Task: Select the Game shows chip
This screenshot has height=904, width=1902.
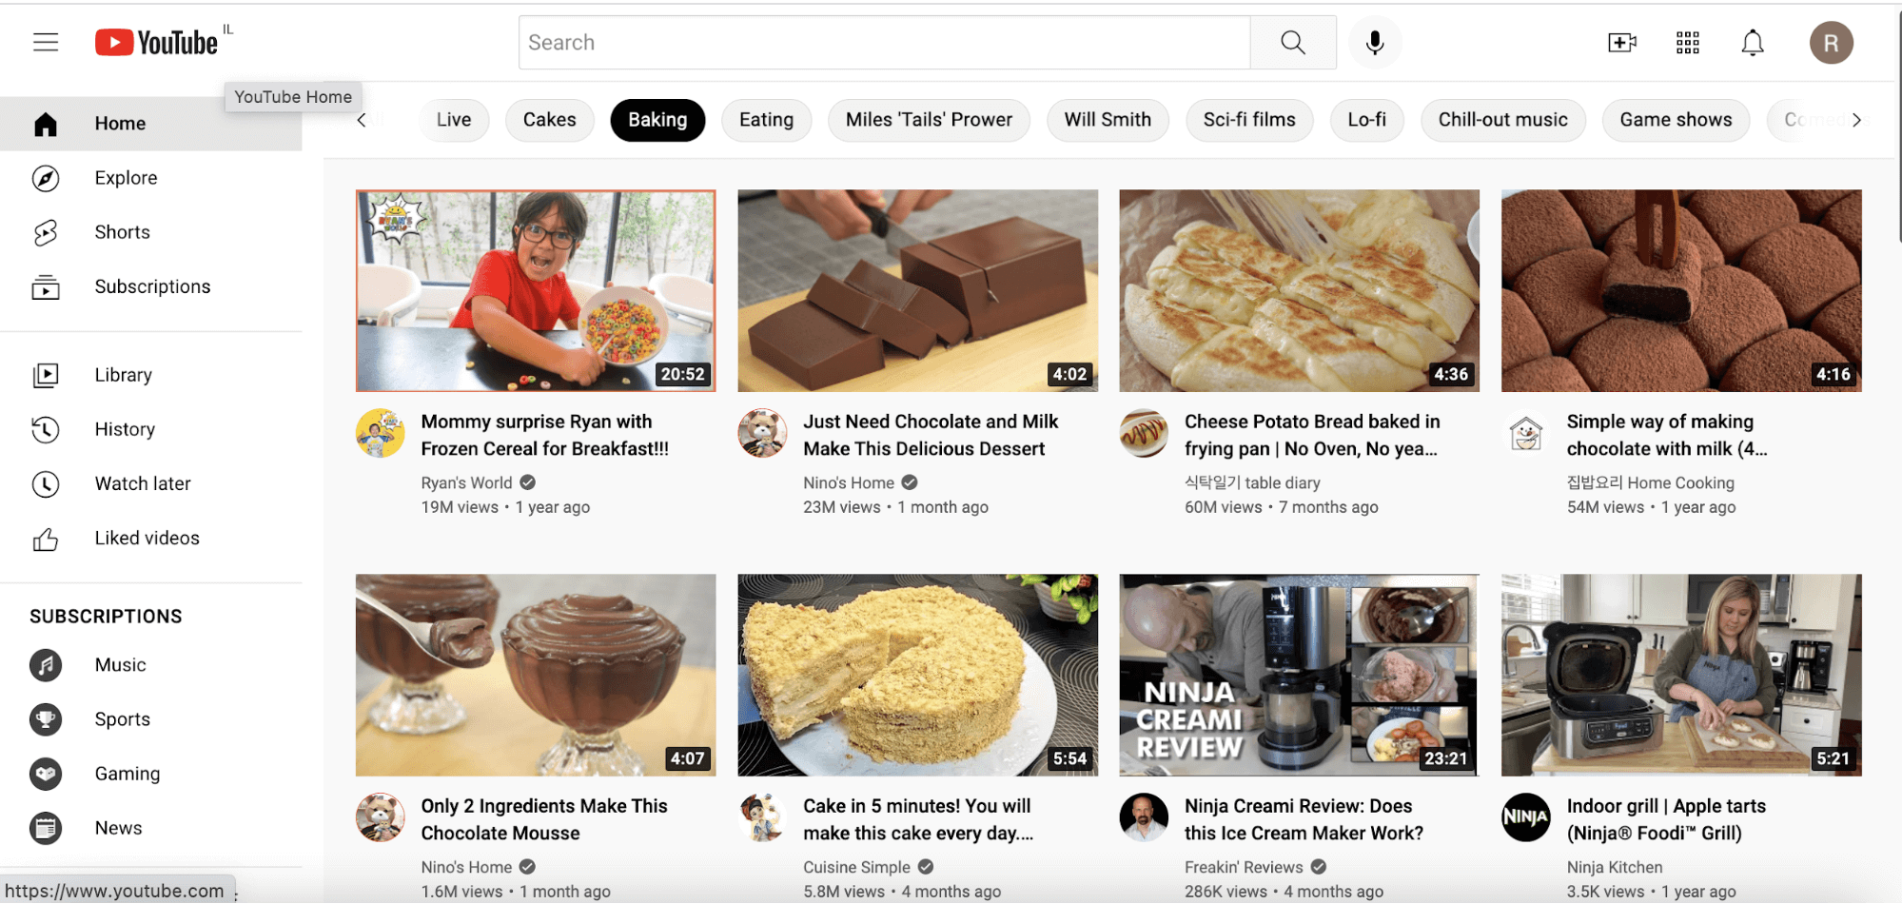Action: [x=1675, y=120]
